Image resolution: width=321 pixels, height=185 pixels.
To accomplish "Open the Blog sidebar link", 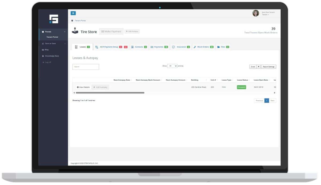I will 47,50.
